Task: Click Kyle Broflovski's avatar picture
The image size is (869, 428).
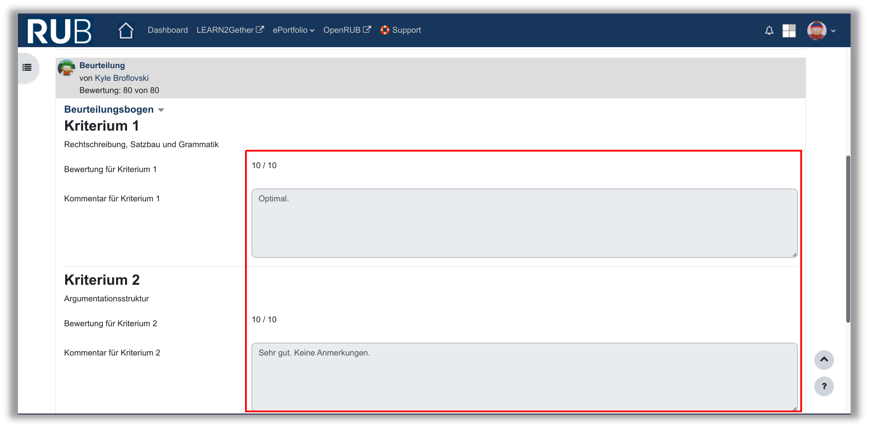Action: 67,68
